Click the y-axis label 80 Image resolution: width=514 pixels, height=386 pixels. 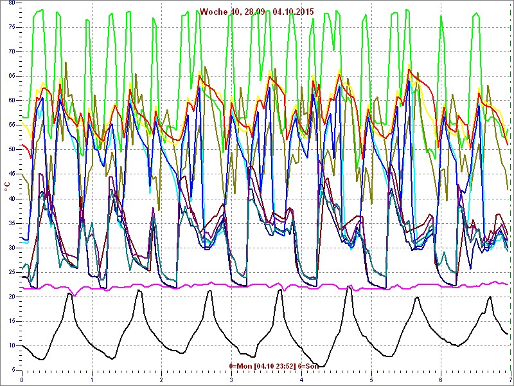click(x=11, y=3)
